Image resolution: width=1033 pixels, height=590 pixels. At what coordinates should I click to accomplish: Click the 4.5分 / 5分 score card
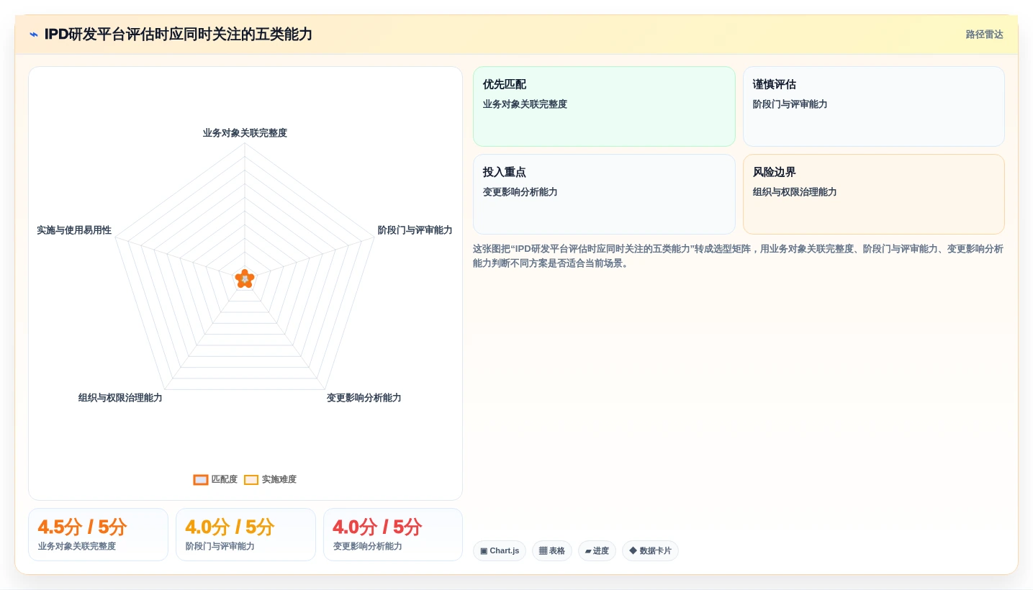click(98, 535)
